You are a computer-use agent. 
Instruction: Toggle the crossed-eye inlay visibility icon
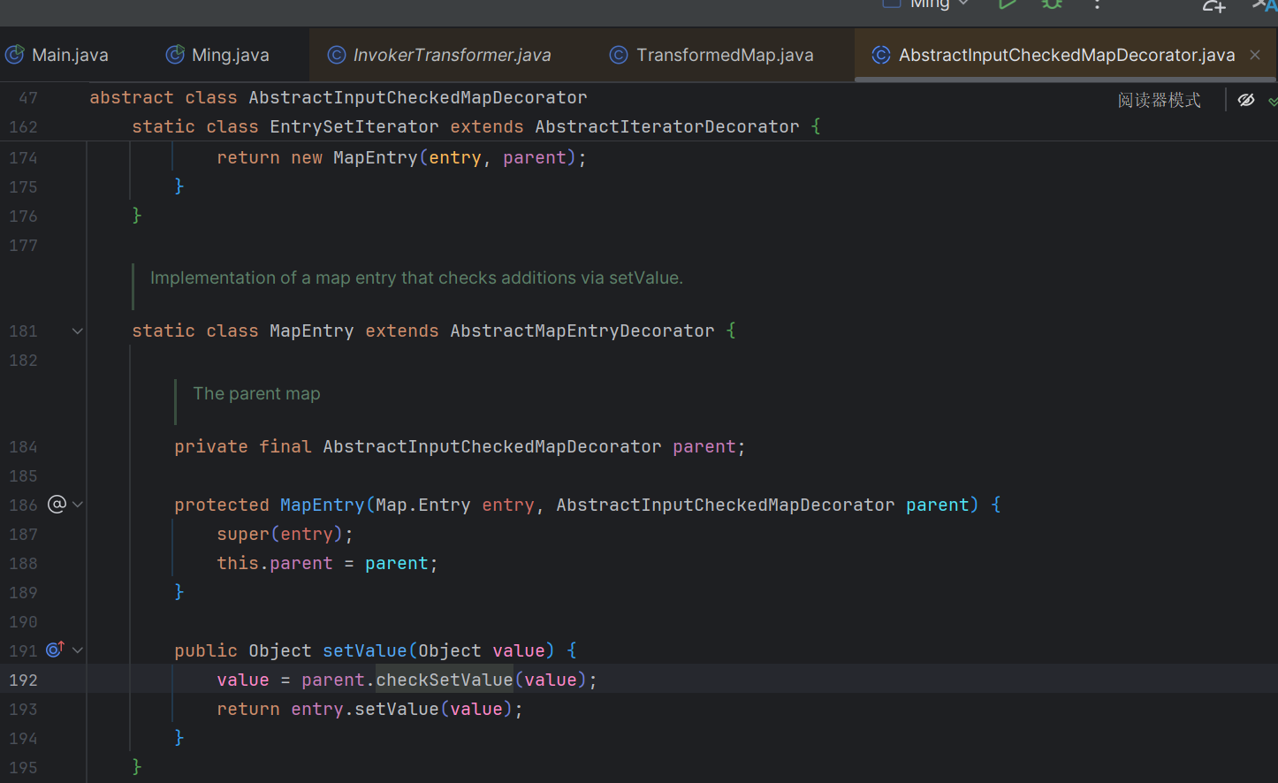(x=1246, y=100)
